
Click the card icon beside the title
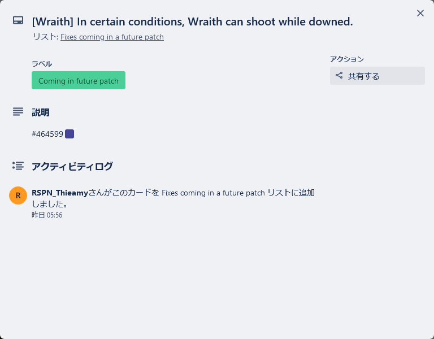tap(18, 21)
